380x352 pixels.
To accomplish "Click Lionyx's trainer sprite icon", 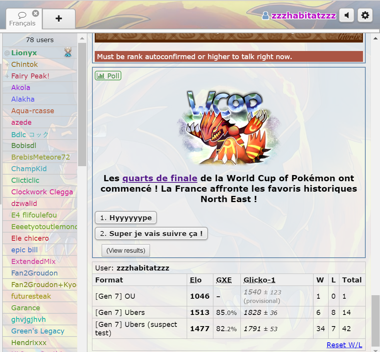I will coord(68,52).
